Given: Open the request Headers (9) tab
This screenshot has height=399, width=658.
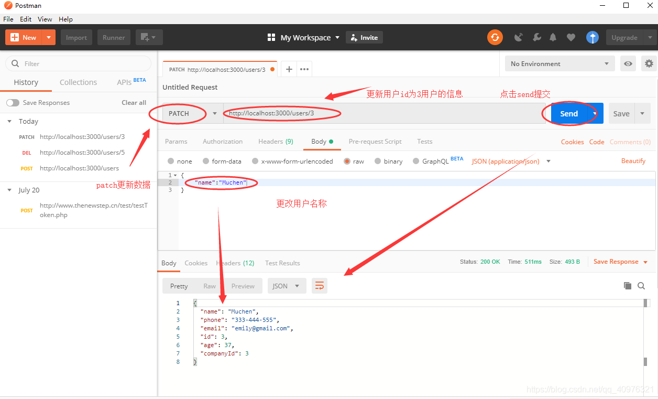Looking at the screenshot, I should pos(276,142).
